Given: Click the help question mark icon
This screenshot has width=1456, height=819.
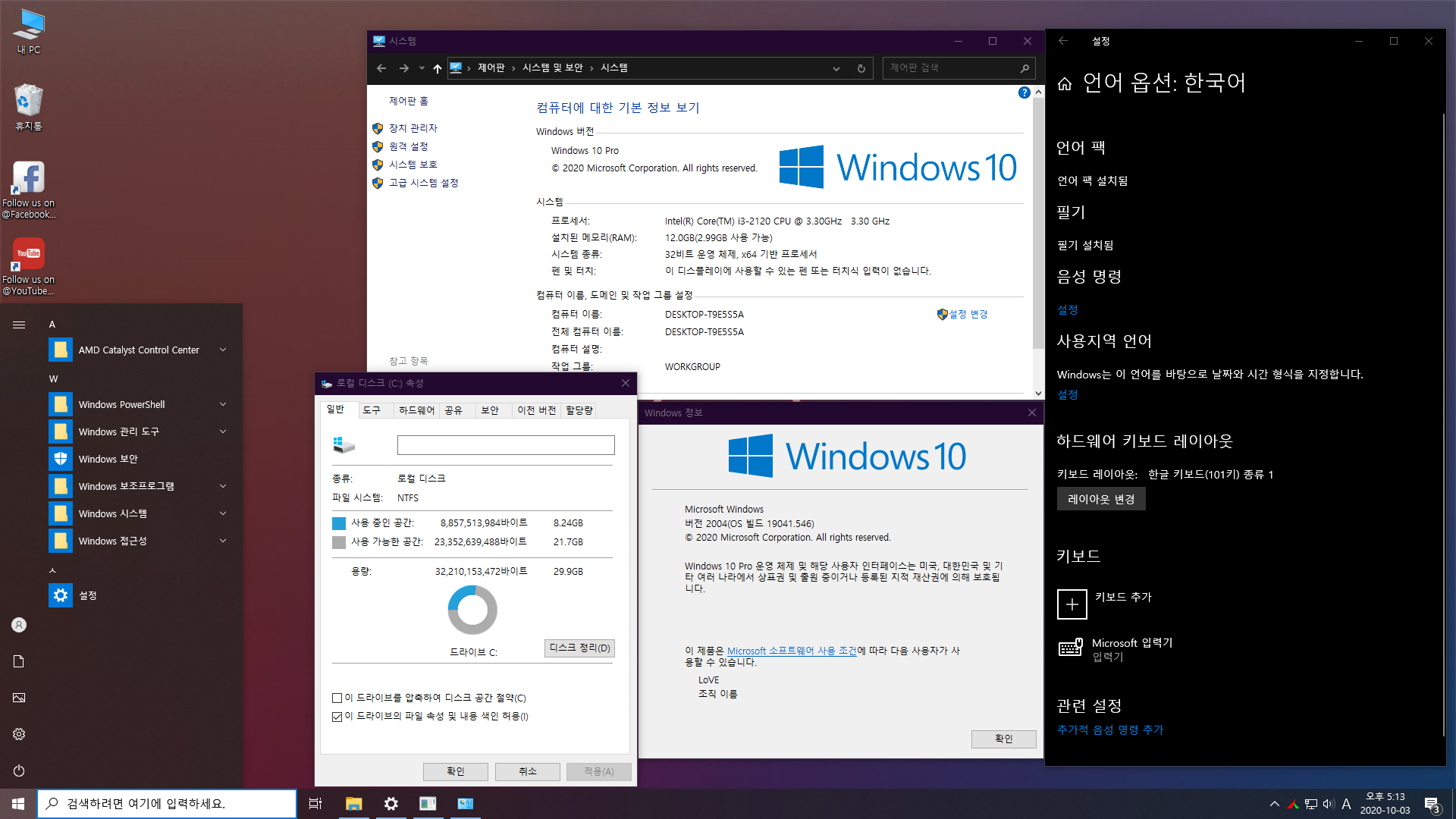Looking at the screenshot, I should point(1024,93).
